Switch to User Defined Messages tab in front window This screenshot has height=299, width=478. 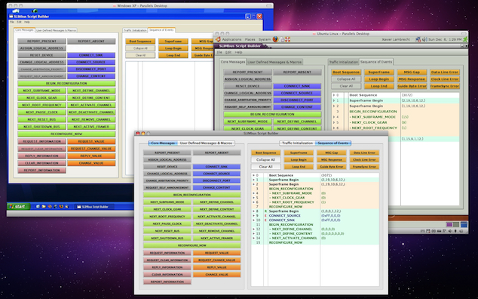(206, 143)
